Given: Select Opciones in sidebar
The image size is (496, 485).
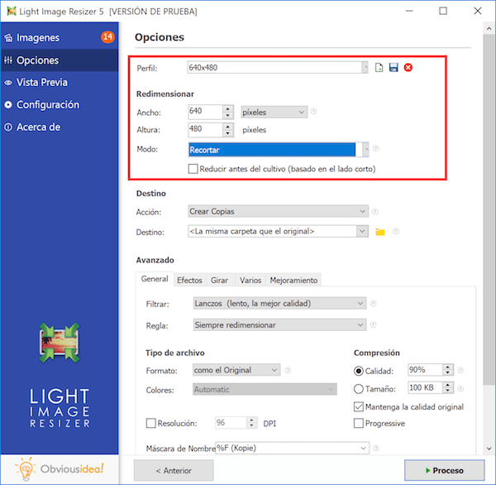Looking at the screenshot, I should click(x=60, y=60).
